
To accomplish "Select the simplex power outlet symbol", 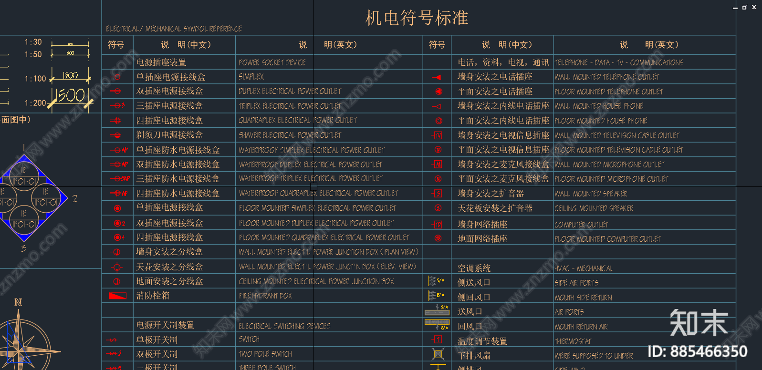I will click(116, 77).
